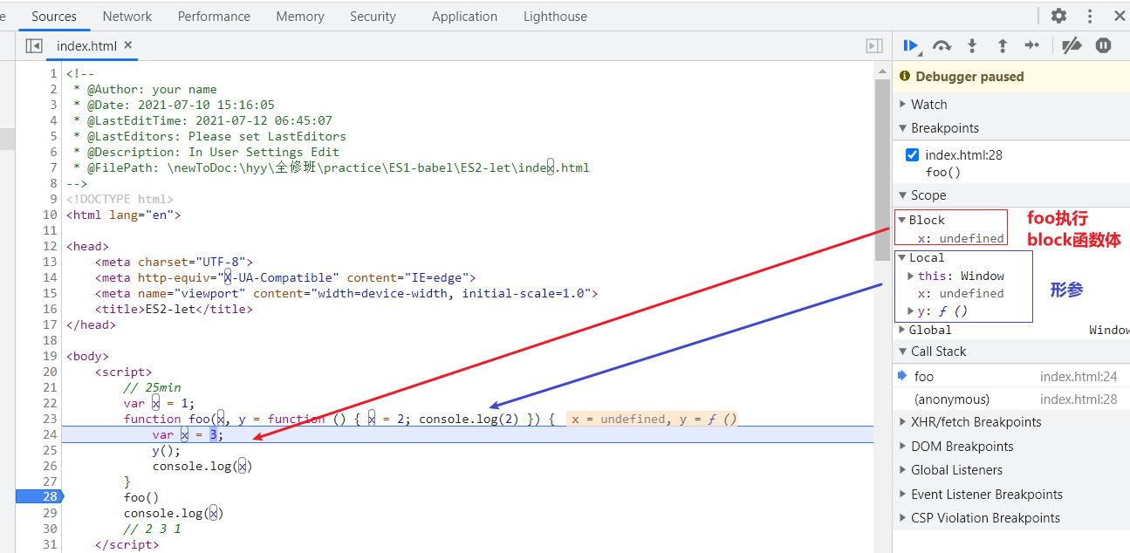Open the Security tab

click(x=373, y=17)
